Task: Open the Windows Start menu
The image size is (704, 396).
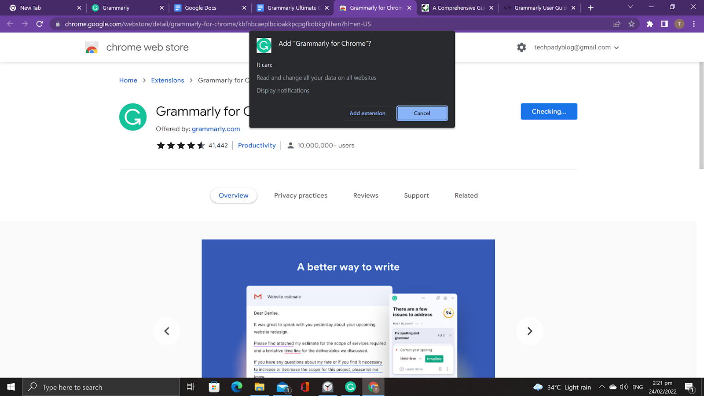Action: point(11,387)
